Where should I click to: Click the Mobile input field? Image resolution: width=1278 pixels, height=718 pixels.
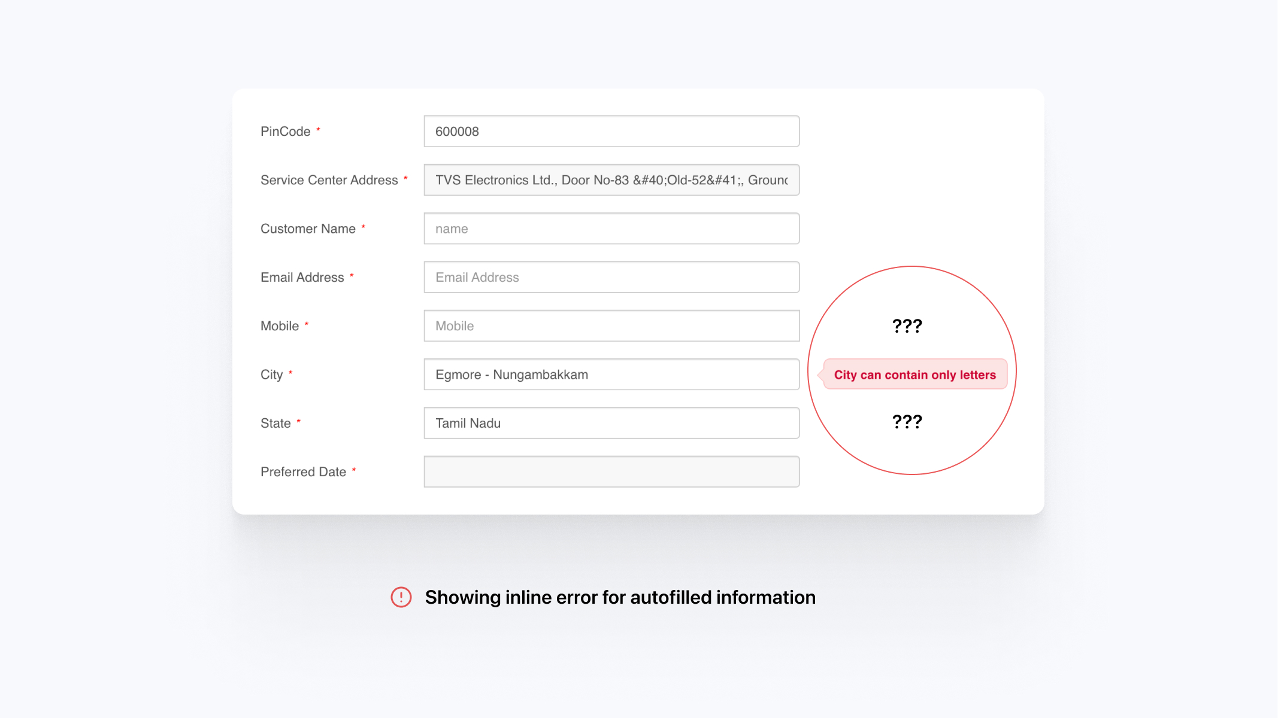click(x=611, y=325)
